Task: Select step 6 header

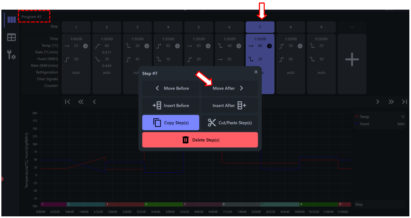Action: coord(229,27)
